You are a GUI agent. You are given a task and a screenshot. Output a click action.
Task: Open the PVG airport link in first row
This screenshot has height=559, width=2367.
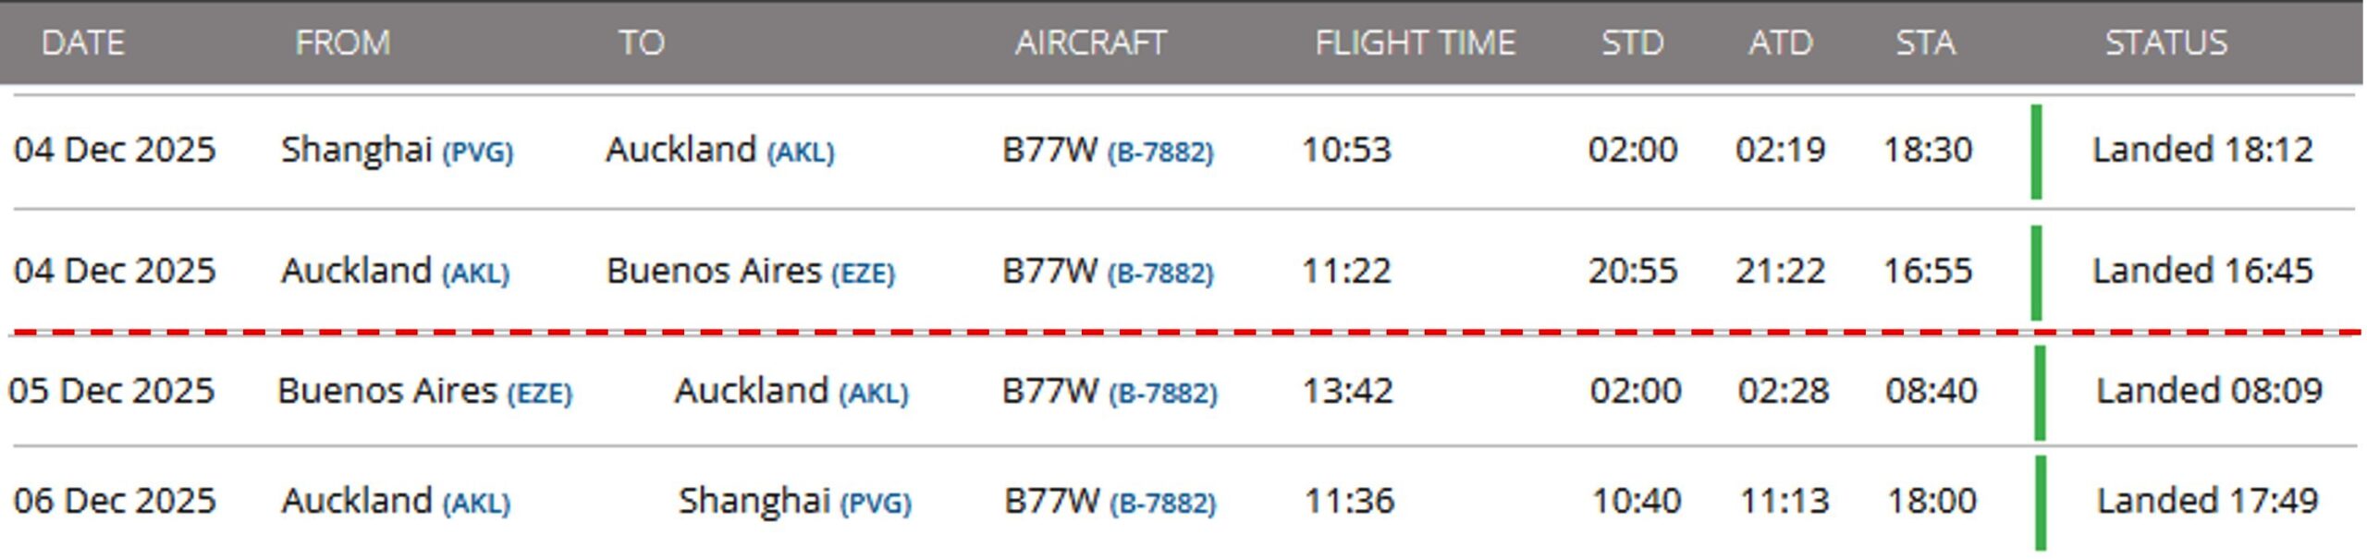[477, 152]
